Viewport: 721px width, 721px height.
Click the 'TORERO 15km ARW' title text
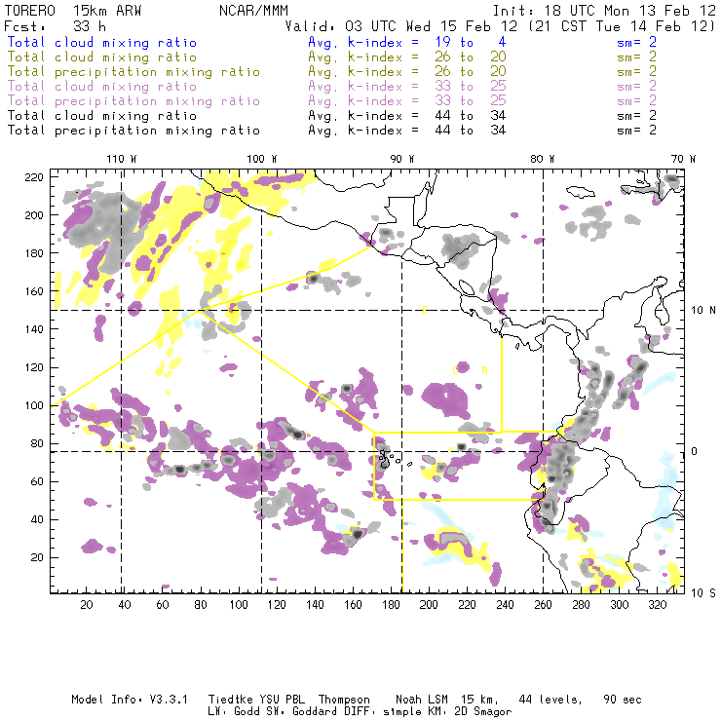click(x=73, y=11)
